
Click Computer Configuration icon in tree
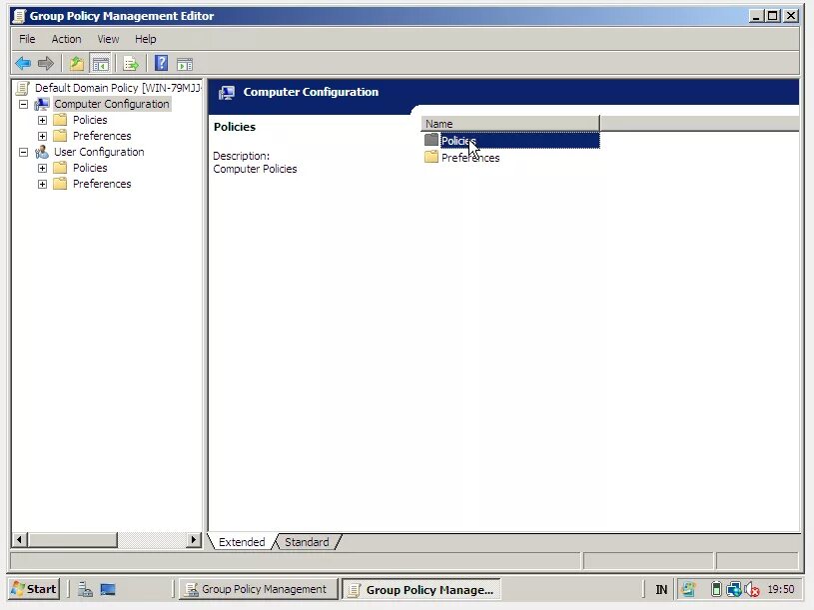pyautogui.click(x=42, y=104)
